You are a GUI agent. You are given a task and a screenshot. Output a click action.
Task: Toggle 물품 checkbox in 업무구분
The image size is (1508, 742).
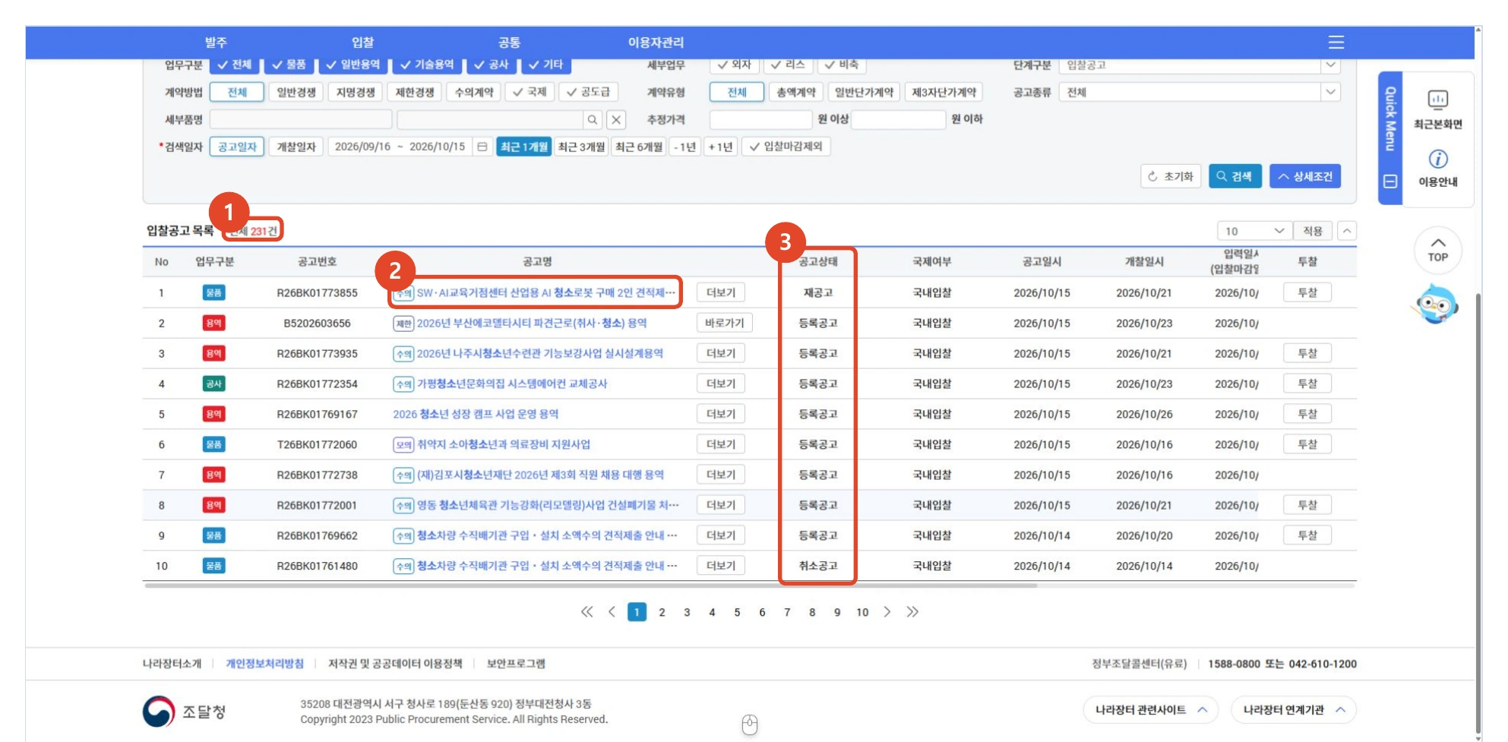pos(289,65)
